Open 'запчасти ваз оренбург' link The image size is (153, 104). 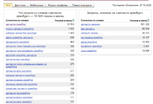click(18, 60)
